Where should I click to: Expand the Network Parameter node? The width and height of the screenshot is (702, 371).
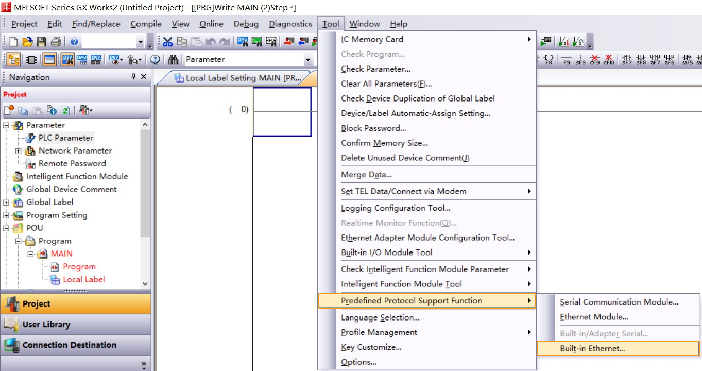tap(18, 151)
